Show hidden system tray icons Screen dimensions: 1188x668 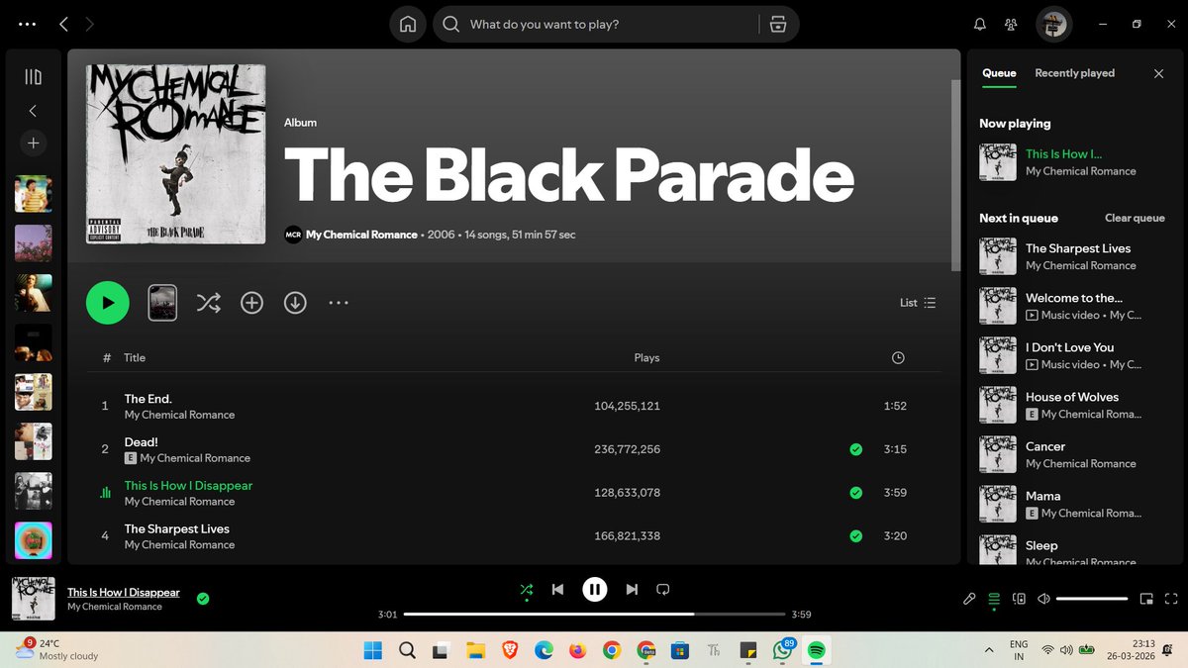(x=988, y=650)
